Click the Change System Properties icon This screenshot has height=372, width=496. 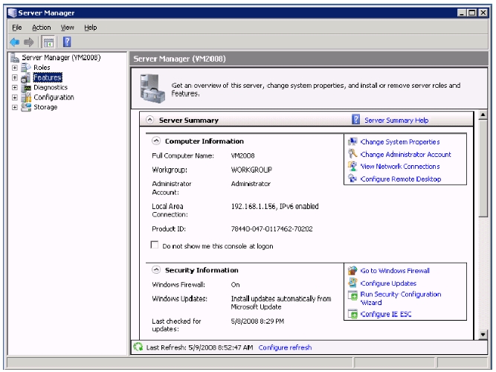click(352, 141)
